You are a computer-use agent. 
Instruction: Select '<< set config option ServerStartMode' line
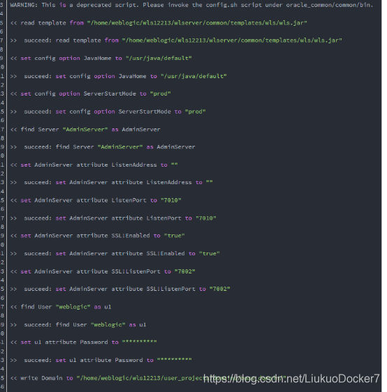(91, 93)
